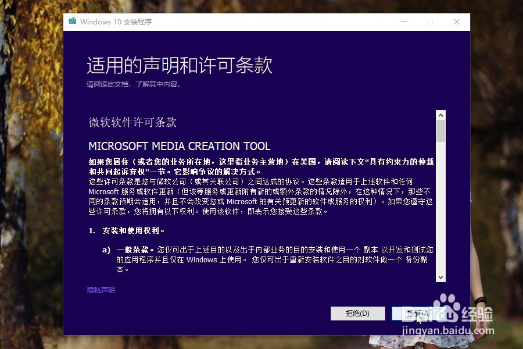Close the Windows 10 setup window

pos(457,22)
